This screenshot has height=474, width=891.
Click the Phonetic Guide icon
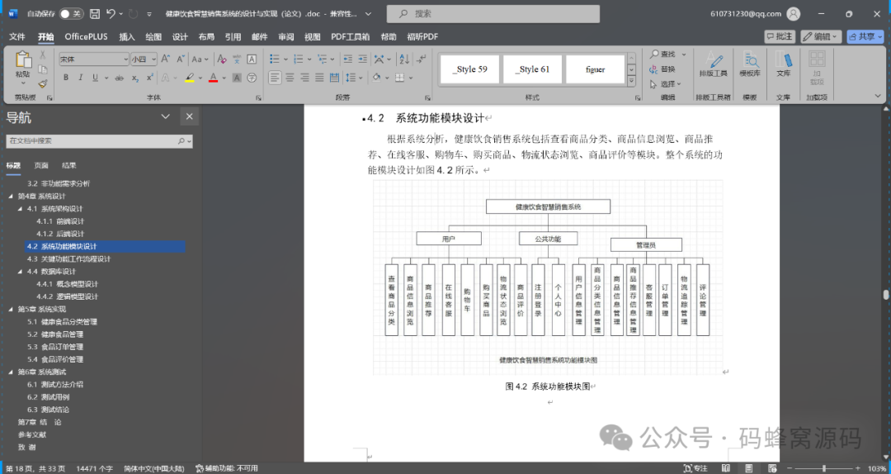237,59
